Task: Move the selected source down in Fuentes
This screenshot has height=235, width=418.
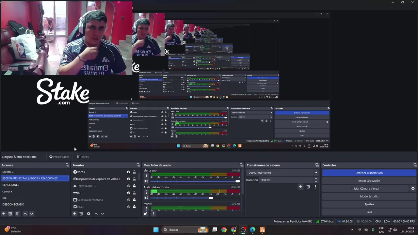Action: pyautogui.click(x=102, y=214)
